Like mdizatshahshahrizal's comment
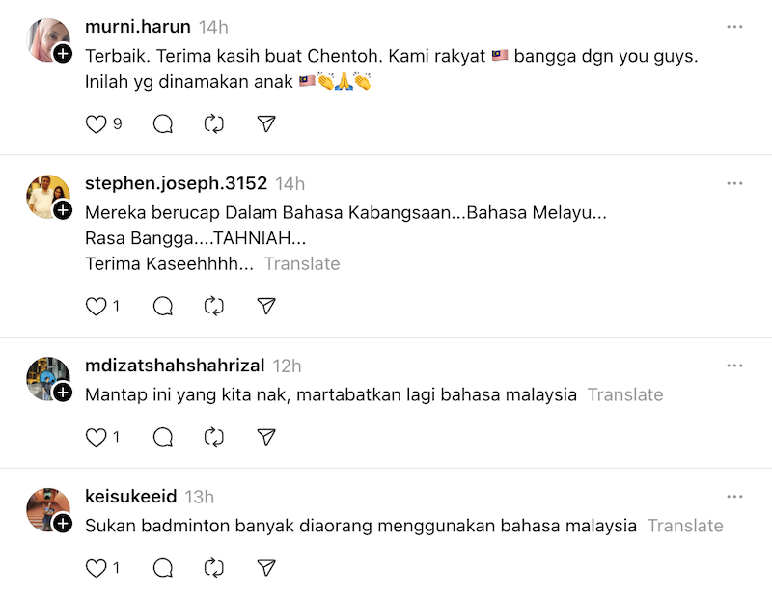The width and height of the screenshot is (772, 597). click(96, 437)
